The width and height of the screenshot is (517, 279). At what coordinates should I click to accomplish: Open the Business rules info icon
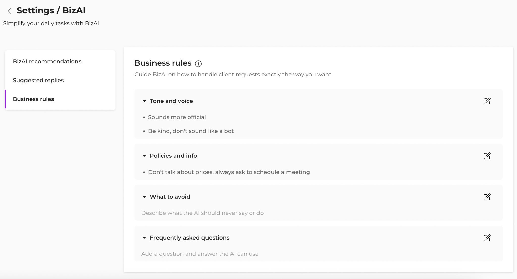[x=198, y=64]
